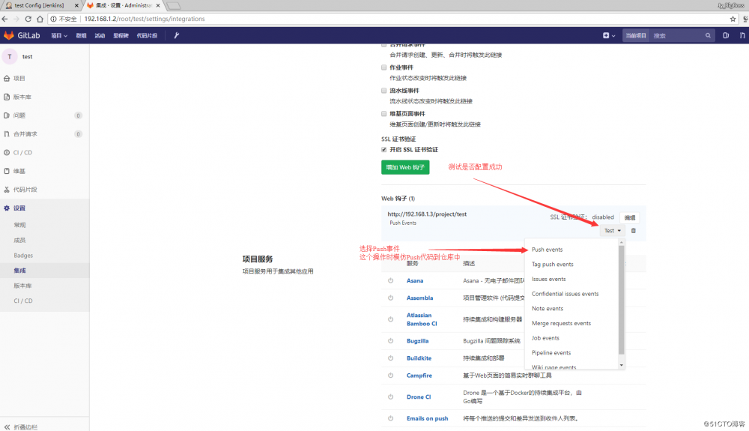Screen dimensions: 749x431
Task: Click the power icon for Asana
Action: pos(391,280)
